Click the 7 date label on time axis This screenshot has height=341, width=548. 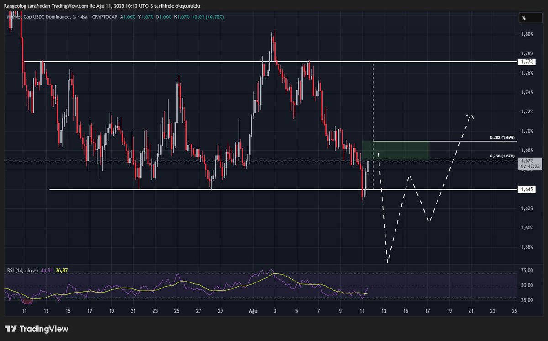coord(318,311)
